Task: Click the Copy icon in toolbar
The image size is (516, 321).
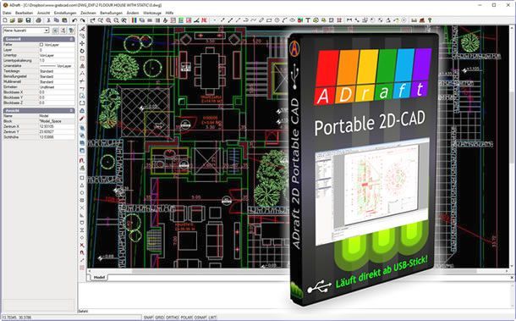Action: [x=57, y=20]
